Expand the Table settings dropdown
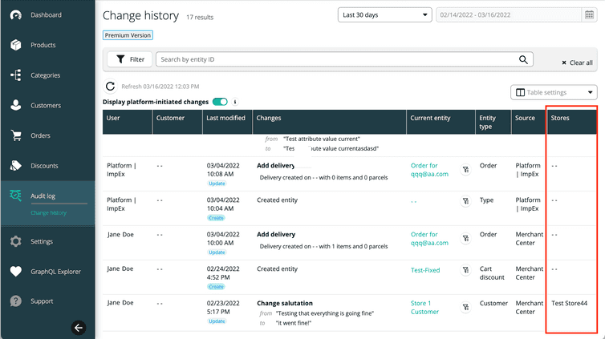Screen dimensions: 605x339 click(554, 92)
